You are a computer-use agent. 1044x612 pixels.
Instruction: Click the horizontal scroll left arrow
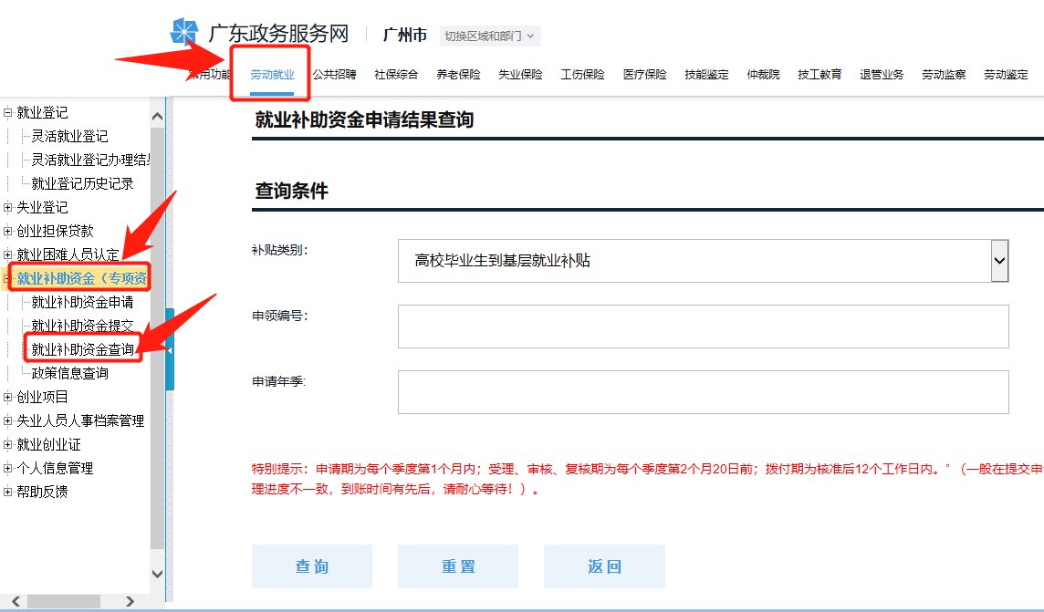click(x=14, y=602)
